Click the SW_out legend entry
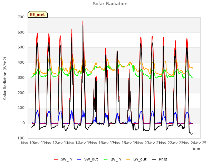 [x=87, y=159]
